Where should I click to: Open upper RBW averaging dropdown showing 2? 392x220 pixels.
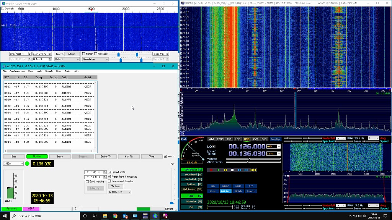[373, 138]
